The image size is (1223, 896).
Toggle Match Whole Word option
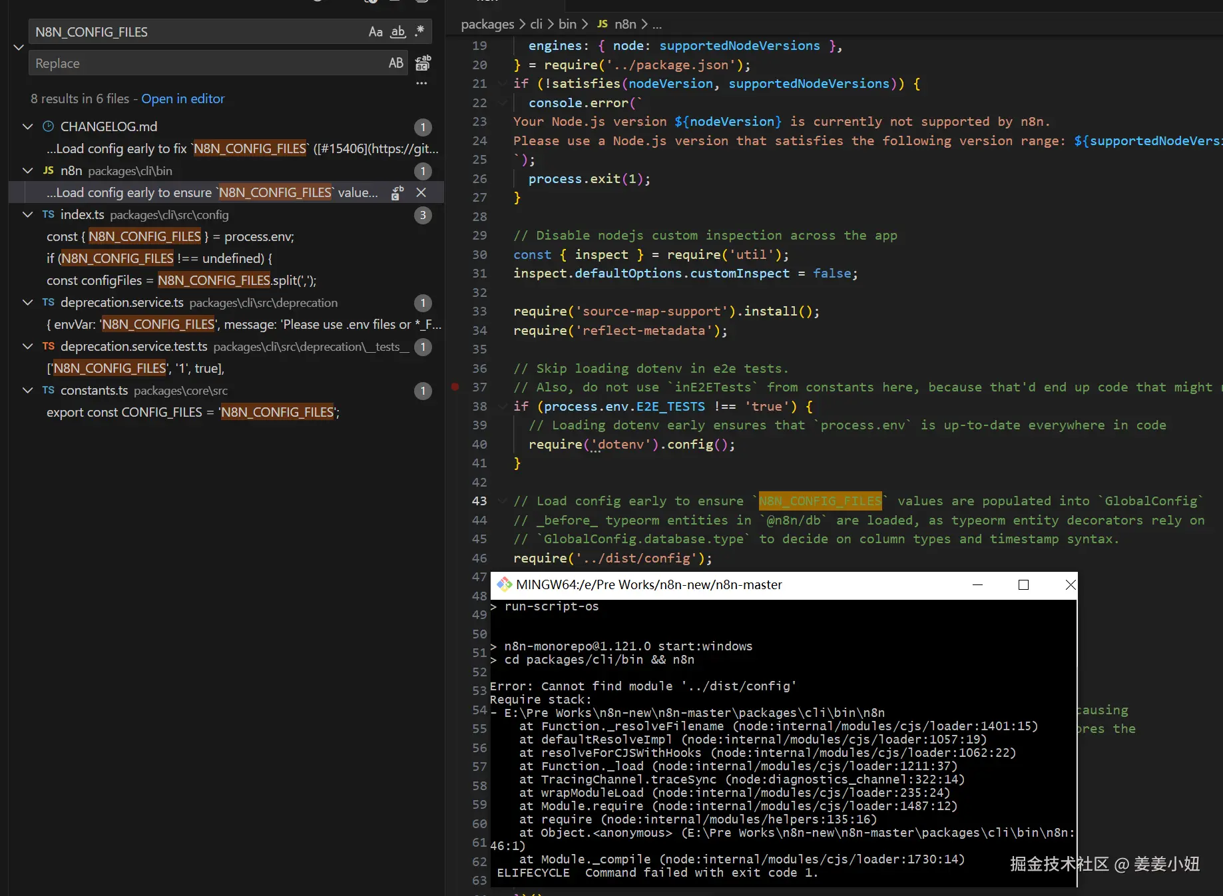[397, 32]
